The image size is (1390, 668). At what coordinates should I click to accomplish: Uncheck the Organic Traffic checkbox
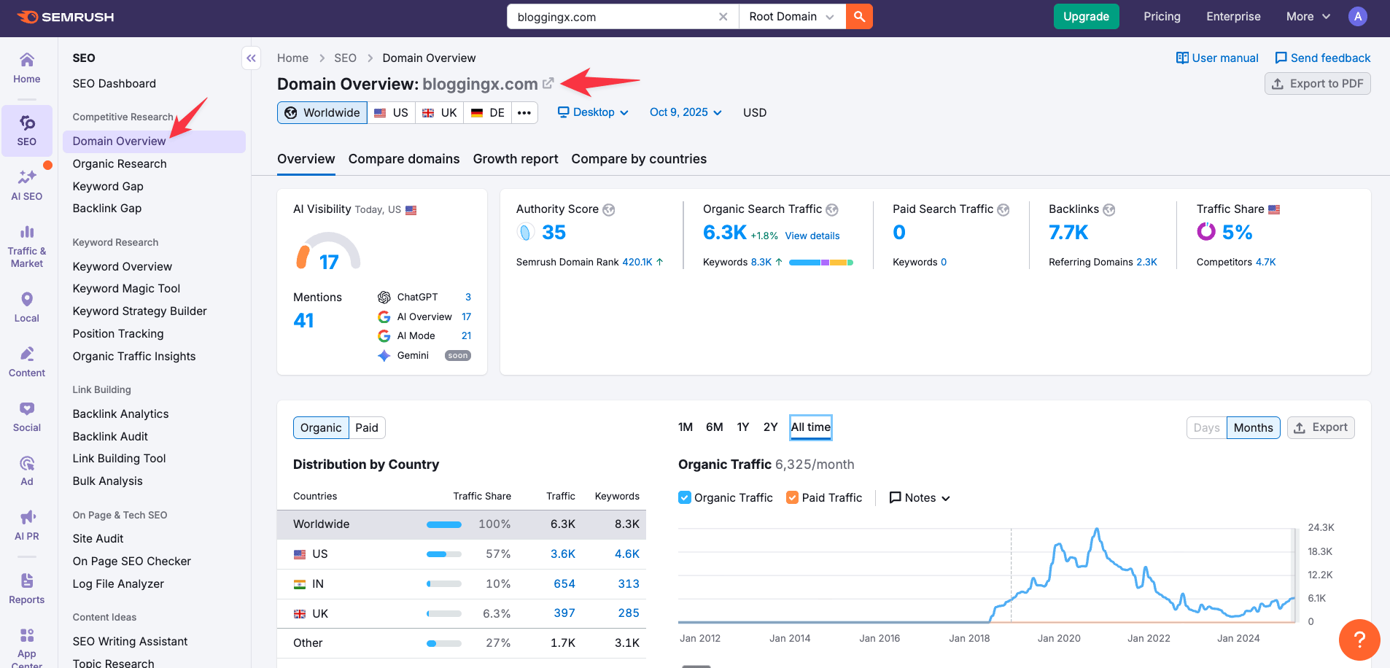tap(685, 497)
